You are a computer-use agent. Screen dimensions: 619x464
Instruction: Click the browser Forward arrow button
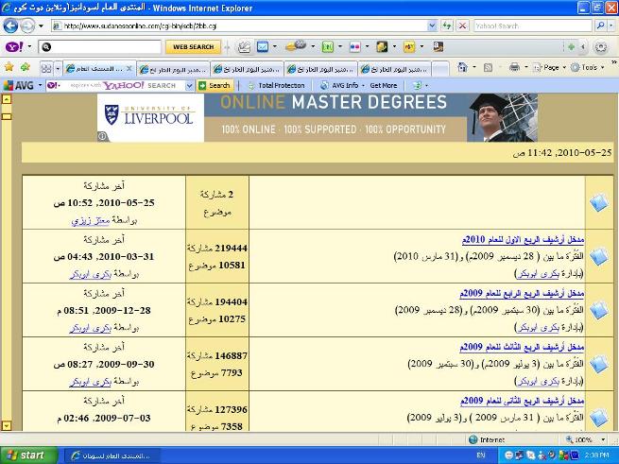point(27,26)
